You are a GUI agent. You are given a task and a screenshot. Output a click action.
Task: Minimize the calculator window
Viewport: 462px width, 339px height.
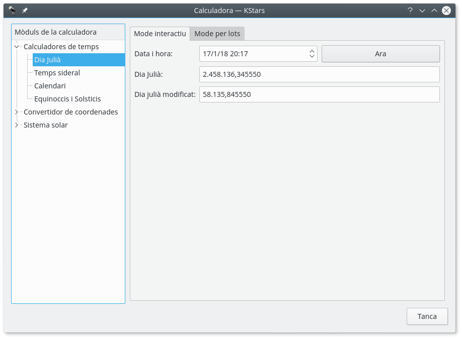click(422, 10)
